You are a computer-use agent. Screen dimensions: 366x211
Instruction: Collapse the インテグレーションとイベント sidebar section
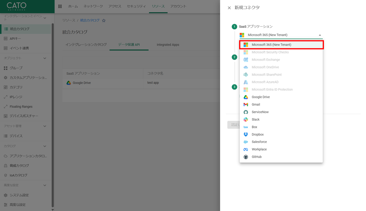click(45, 18)
